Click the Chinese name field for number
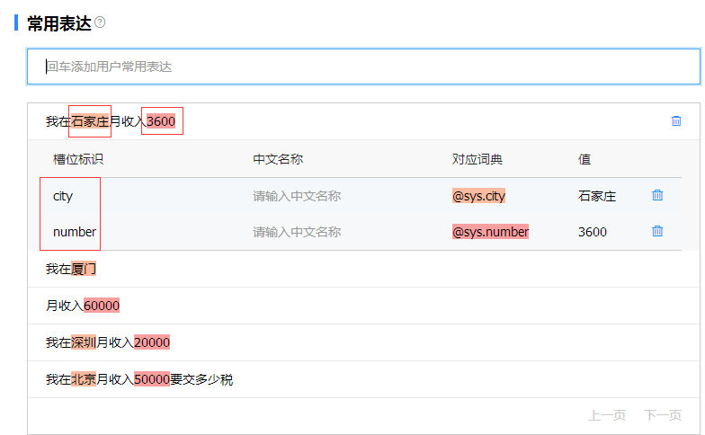The height and width of the screenshot is (435, 705). pos(297,232)
